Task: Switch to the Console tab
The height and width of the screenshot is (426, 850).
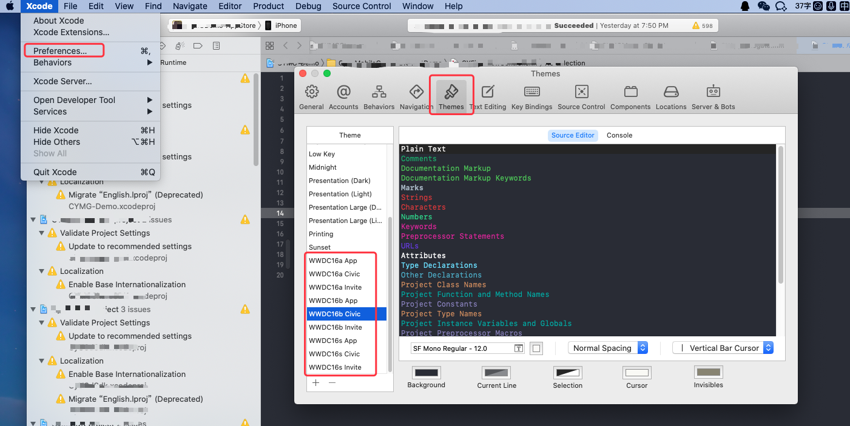Action: [x=619, y=135]
